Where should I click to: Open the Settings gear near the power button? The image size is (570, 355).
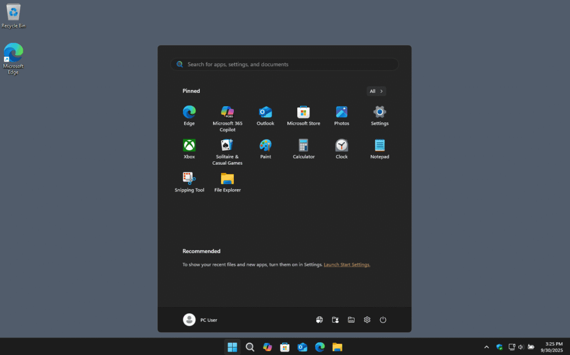pyautogui.click(x=367, y=319)
